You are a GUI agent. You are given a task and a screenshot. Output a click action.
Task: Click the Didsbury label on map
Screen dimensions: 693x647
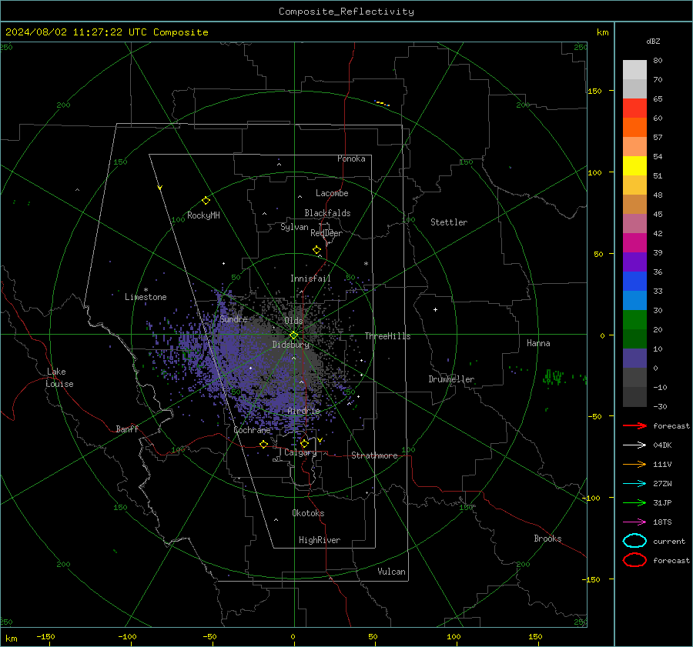click(x=290, y=345)
